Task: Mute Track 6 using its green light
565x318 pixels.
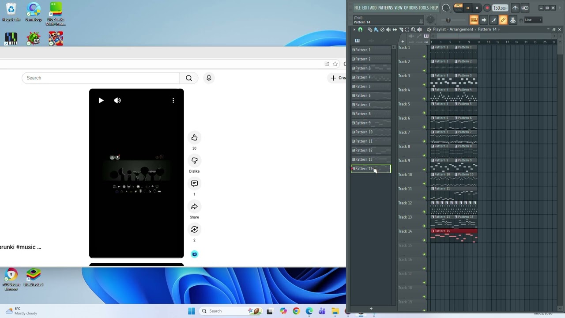Action: pos(424,127)
